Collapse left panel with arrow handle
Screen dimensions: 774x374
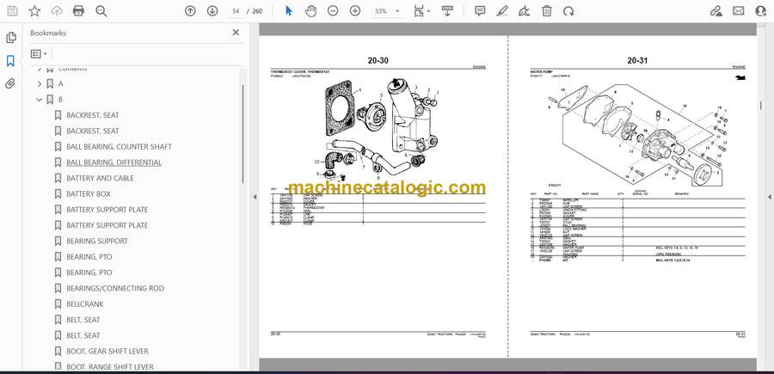(255, 197)
